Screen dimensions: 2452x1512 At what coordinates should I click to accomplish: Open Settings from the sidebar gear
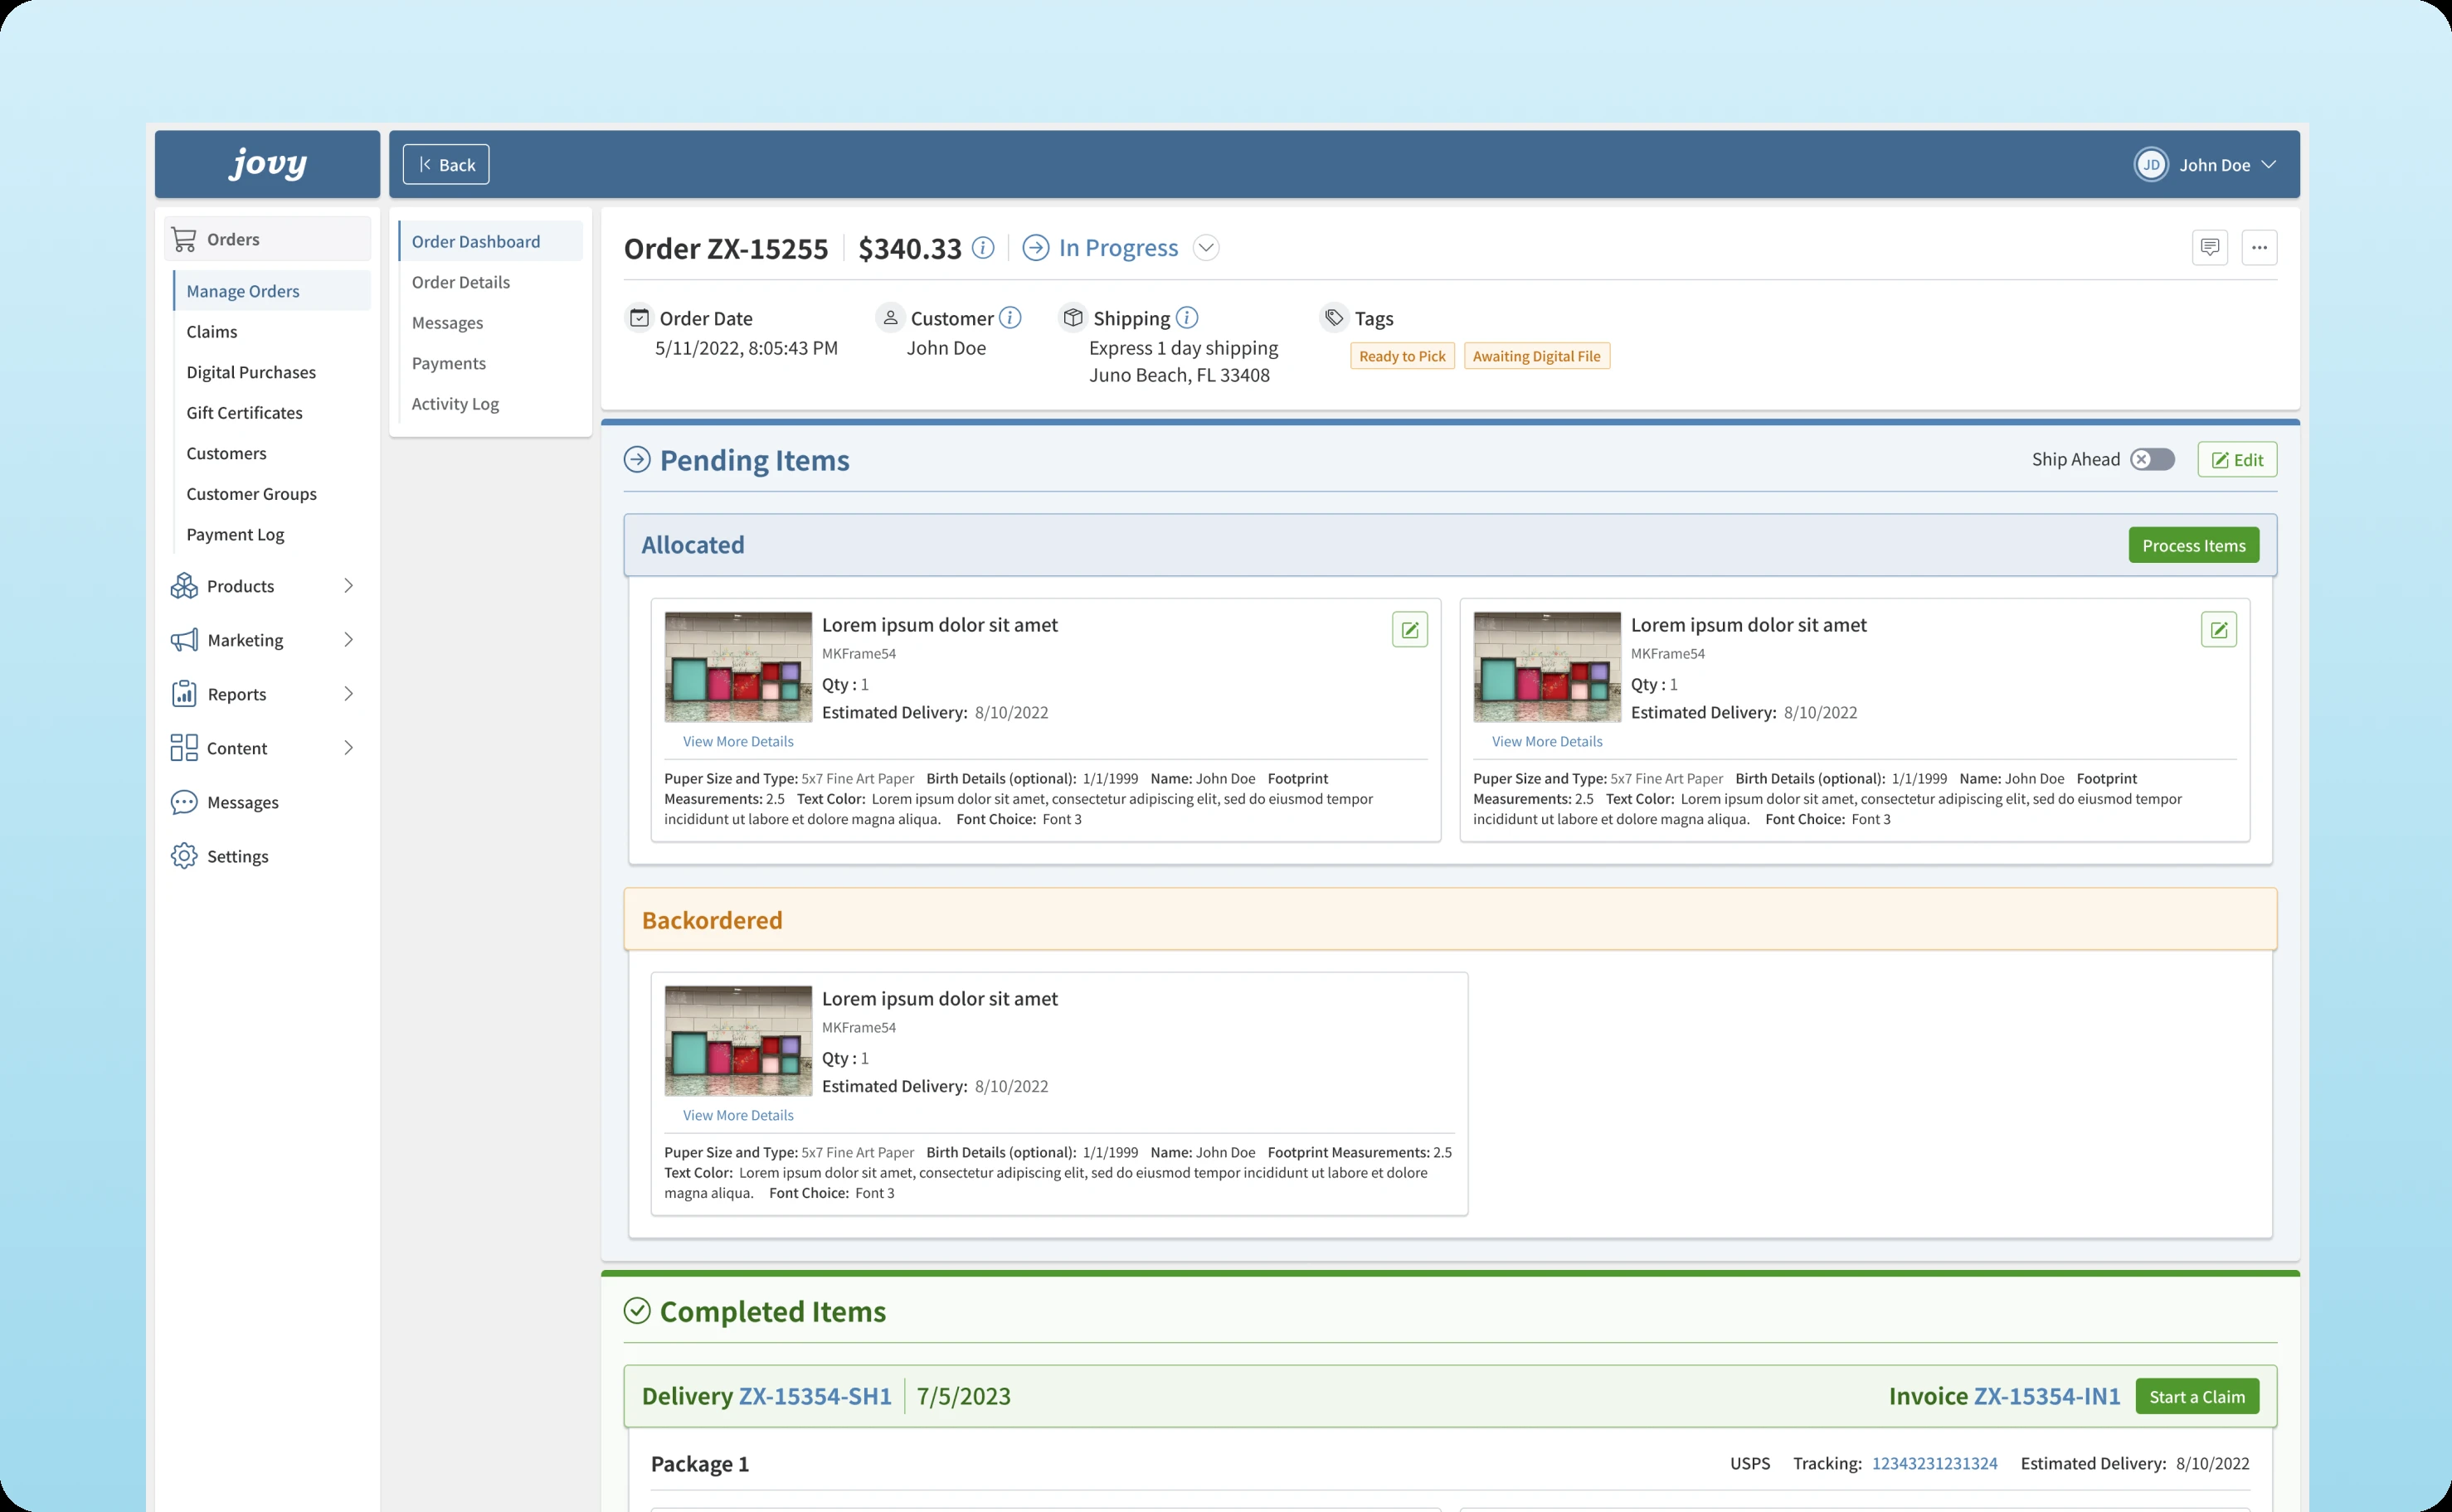click(x=184, y=856)
